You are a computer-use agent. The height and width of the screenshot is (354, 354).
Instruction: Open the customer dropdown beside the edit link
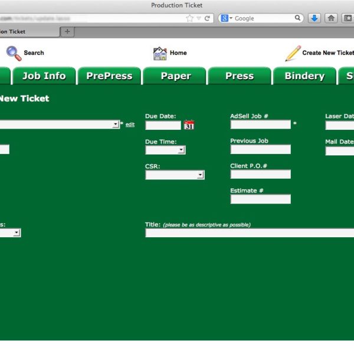click(115, 124)
